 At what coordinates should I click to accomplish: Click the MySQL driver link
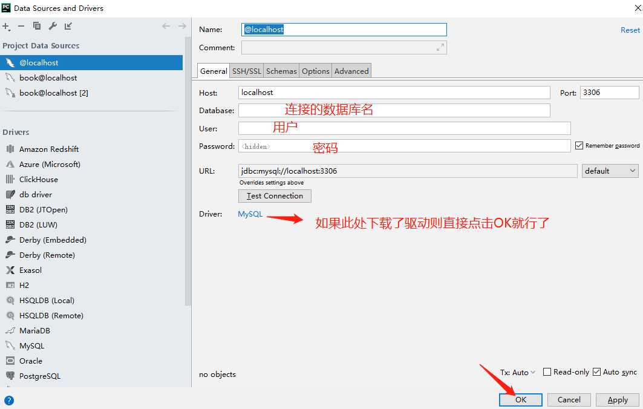pos(250,214)
